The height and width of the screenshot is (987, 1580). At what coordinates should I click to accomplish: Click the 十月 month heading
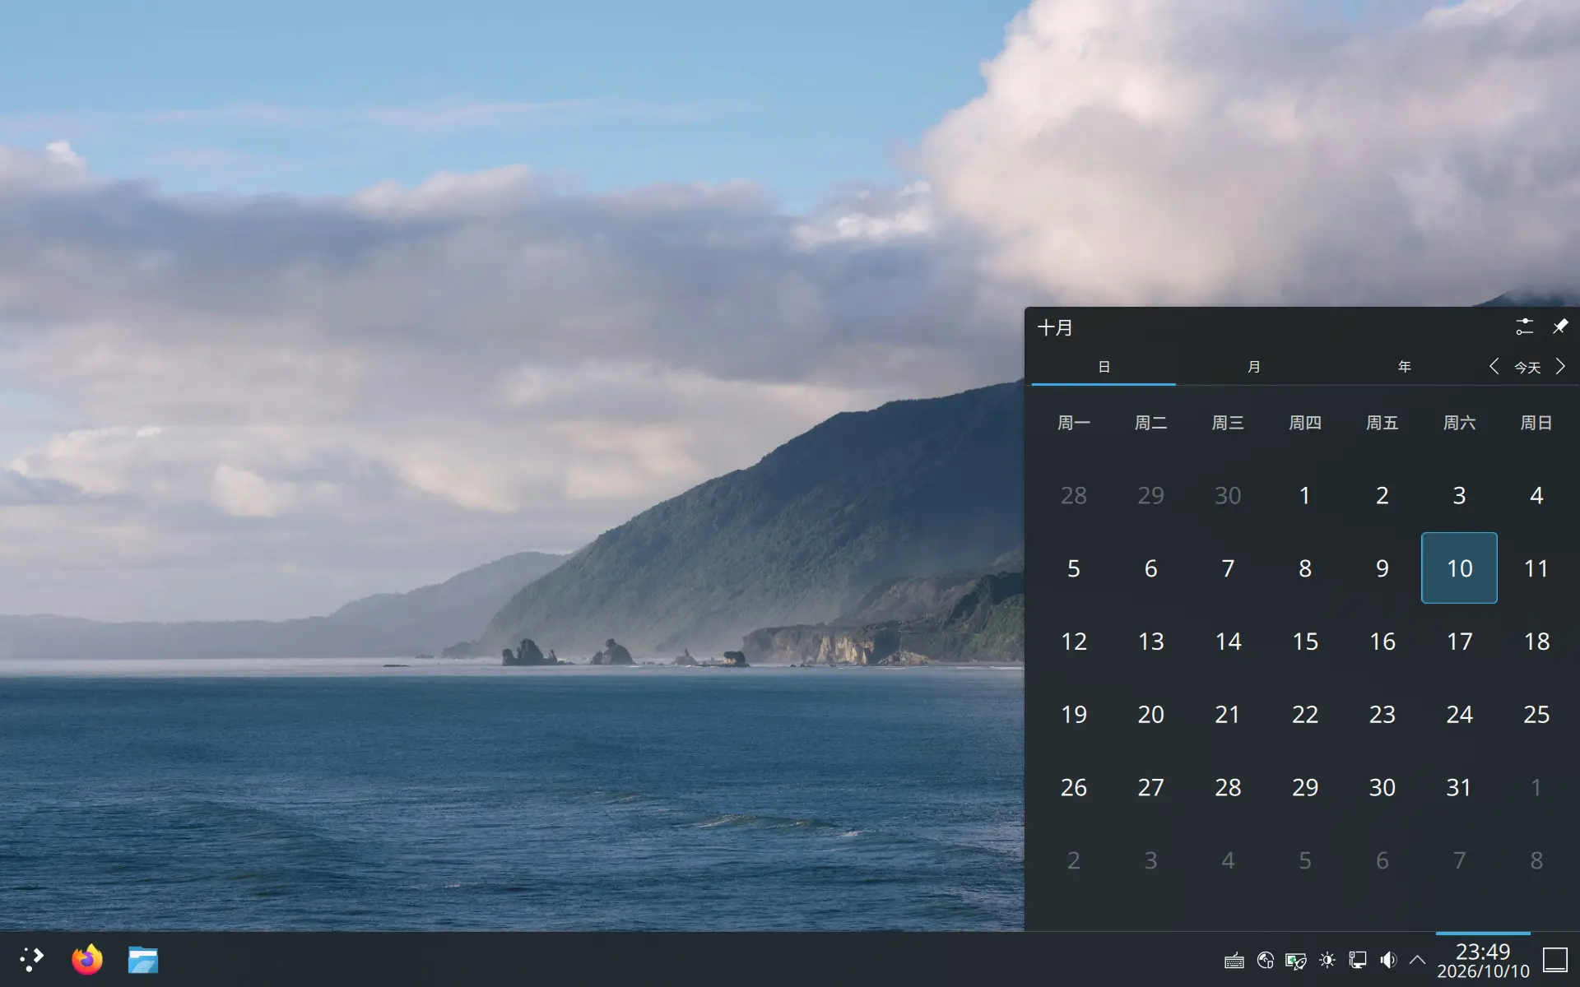coord(1055,327)
